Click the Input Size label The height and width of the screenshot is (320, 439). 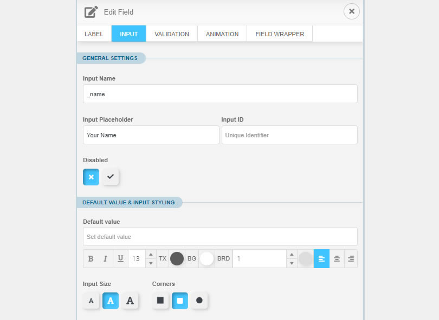click(97, 284)
